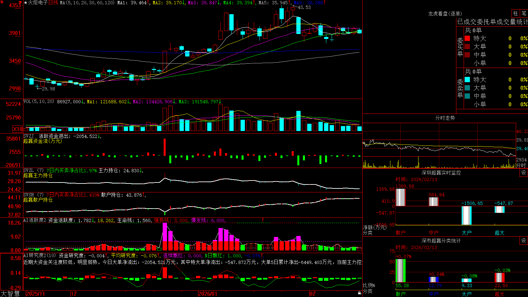Open 设 settings for 深市超赢分类统计

[523, 241]
